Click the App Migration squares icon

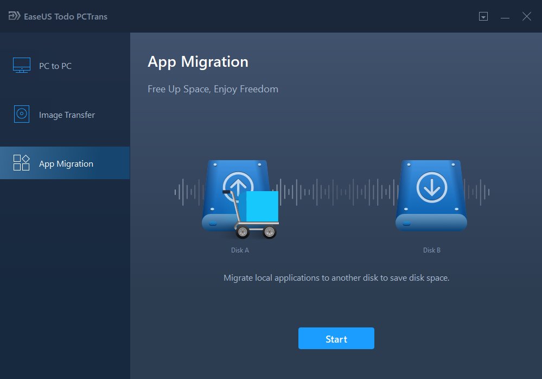(21, 162)
